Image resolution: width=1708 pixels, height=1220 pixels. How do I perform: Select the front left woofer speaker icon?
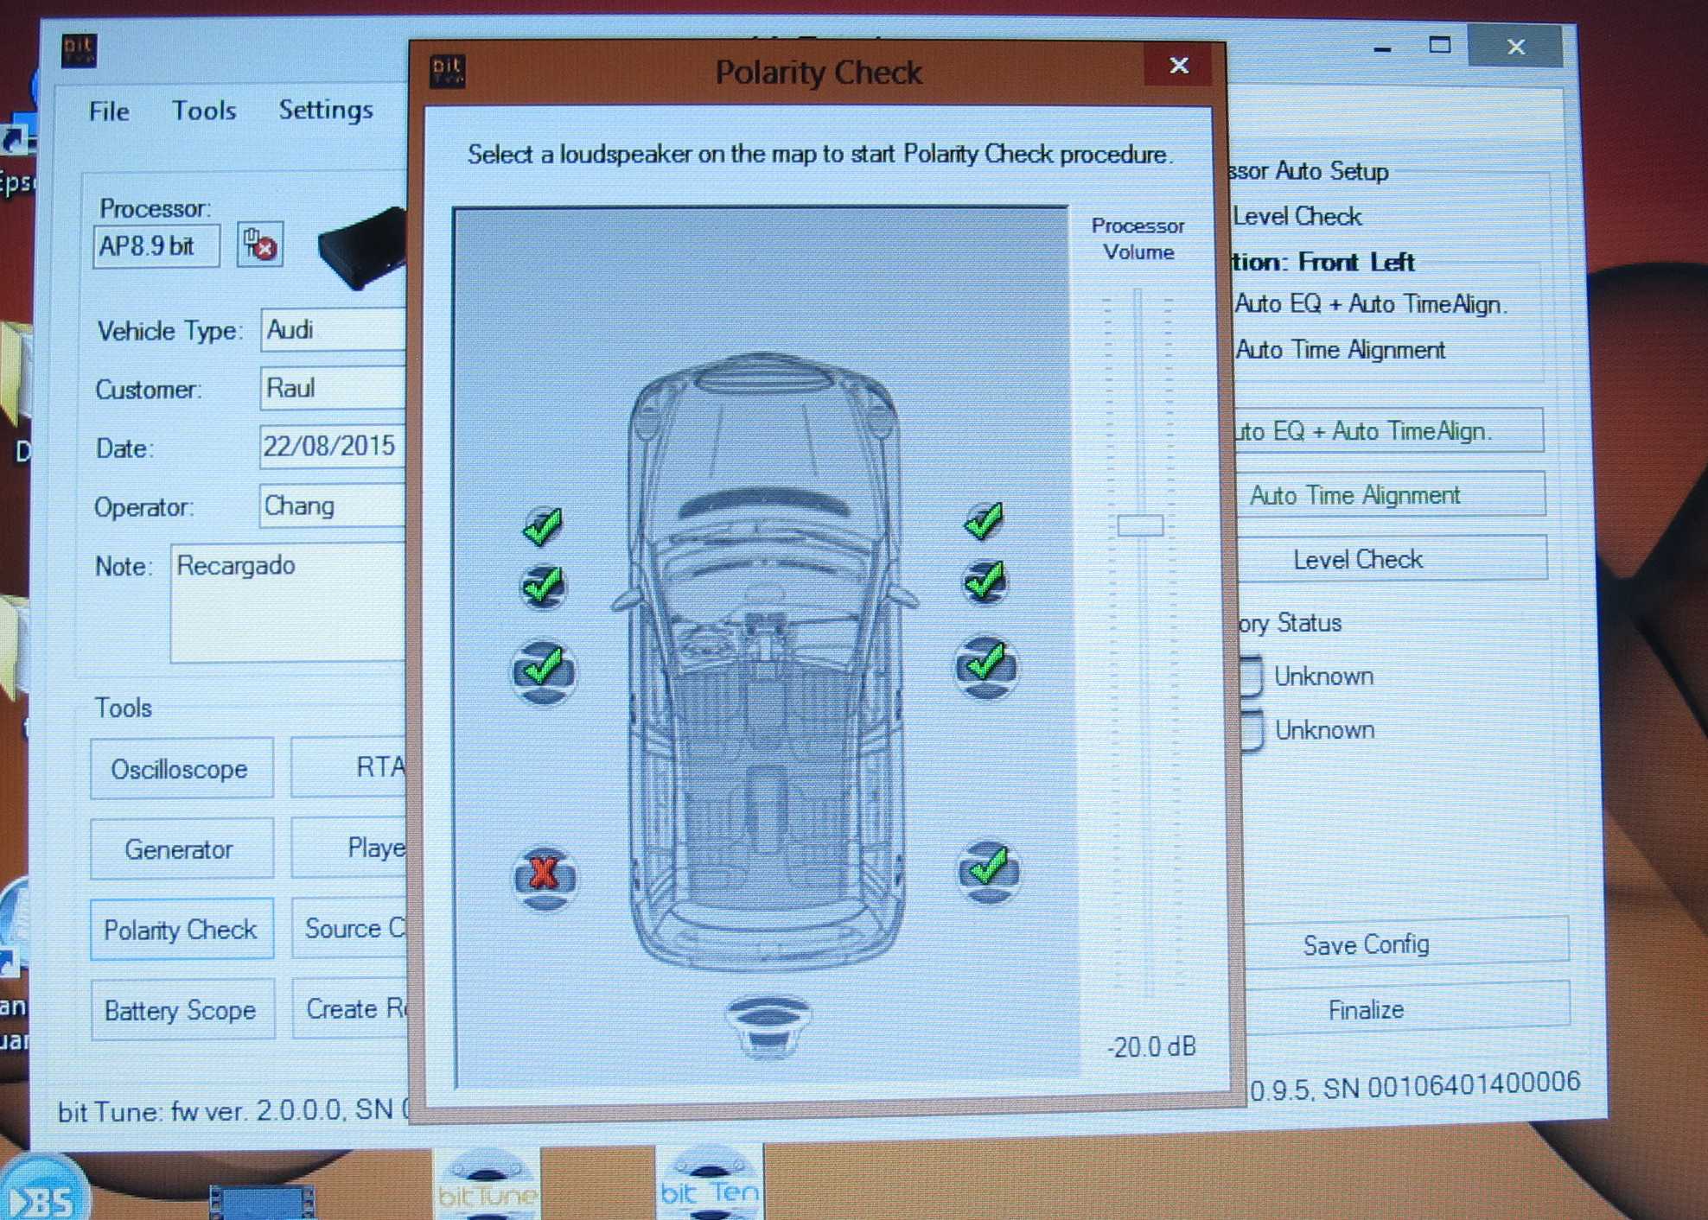click(x=543, y=672)
